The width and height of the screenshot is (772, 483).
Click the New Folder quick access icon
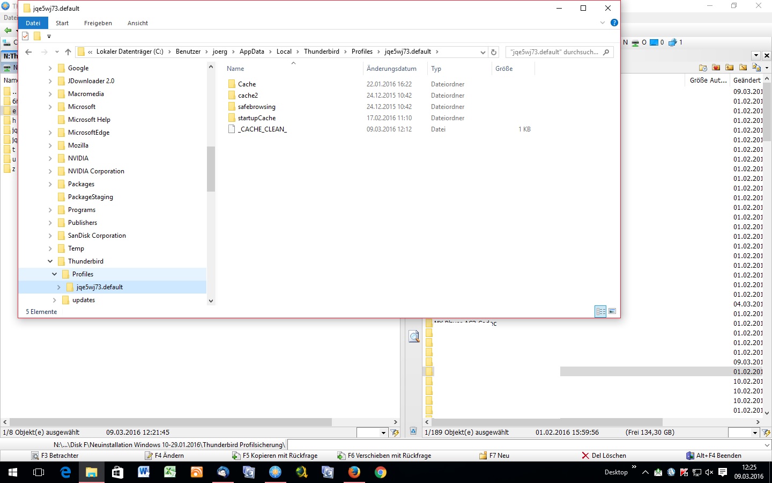[x=37, y=36]
